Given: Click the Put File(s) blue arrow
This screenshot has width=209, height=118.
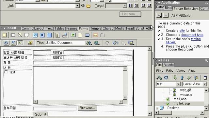Looking at the screenshot, I should 182,78.
